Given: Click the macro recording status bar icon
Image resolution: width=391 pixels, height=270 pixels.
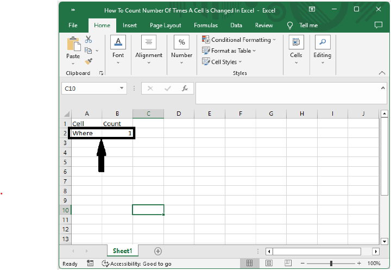Looking at the screenshot, I should [90, 263].
